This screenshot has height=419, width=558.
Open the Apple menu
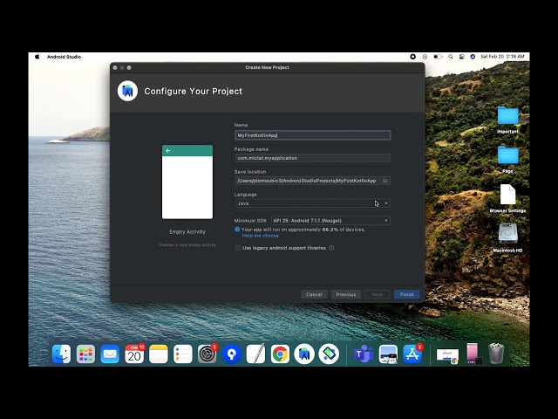click(37, 57)
